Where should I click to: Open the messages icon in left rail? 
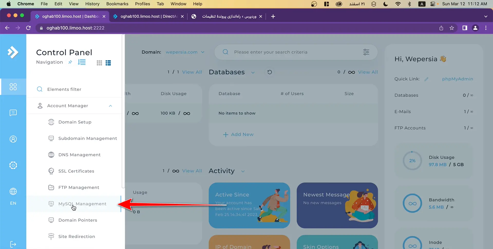point(13,113)
